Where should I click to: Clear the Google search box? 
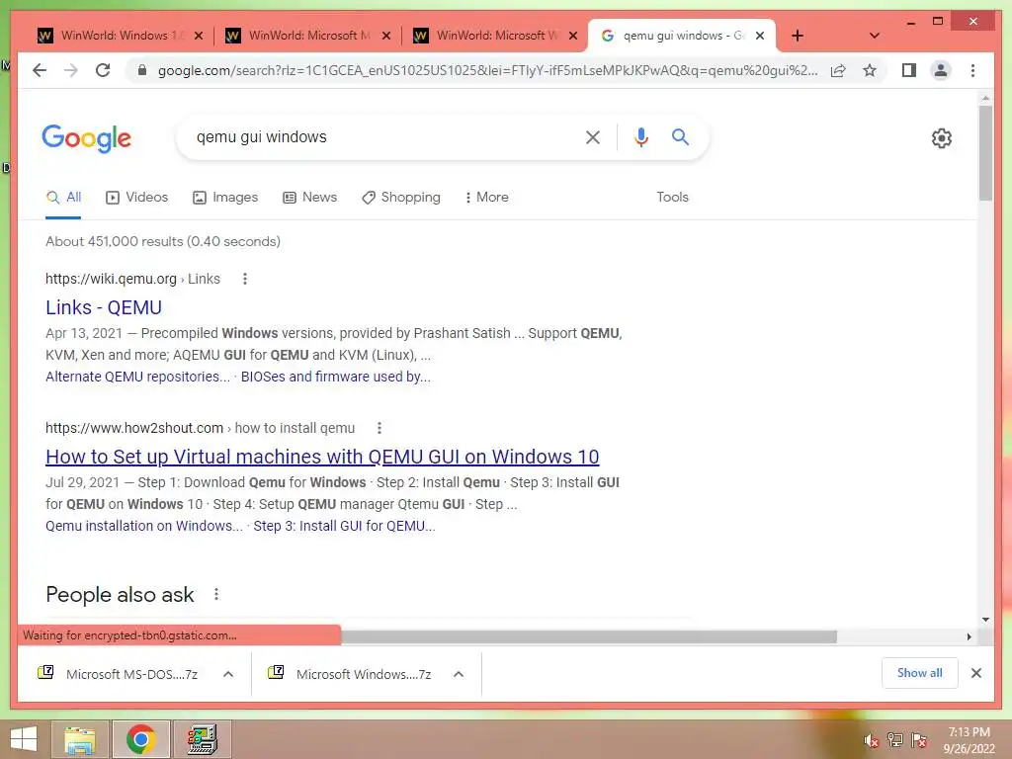[593, 136]
